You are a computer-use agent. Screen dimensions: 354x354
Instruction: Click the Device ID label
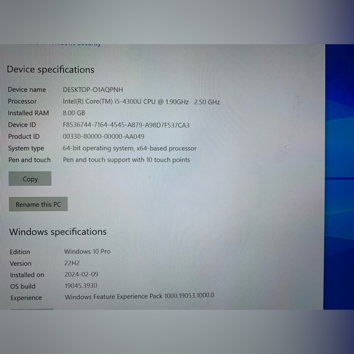click(22, 125)
